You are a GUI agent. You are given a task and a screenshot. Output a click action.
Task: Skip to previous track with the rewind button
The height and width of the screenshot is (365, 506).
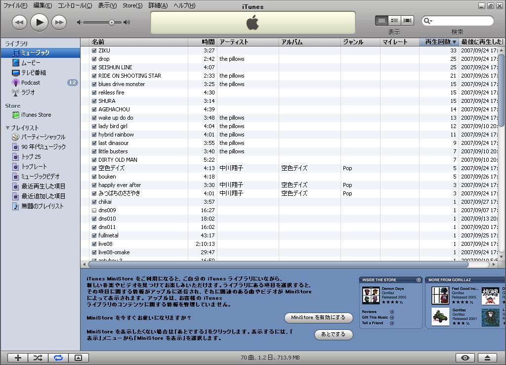pyautogui.click(x=19, y=22)
